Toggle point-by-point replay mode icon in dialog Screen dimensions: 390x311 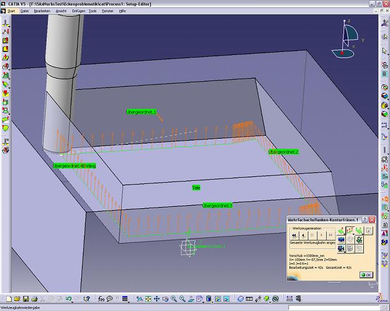[342, 231]
